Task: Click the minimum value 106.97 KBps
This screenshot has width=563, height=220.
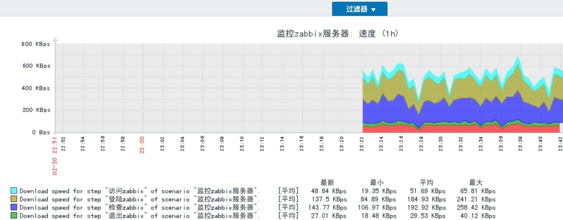Action: (x=377, y=208)
